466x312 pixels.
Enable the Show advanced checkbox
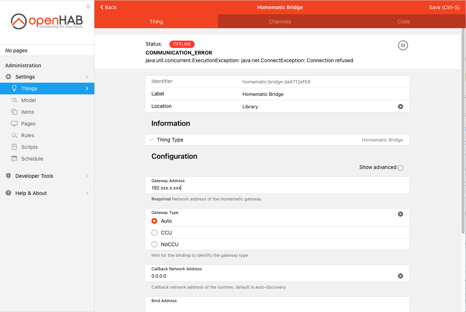click(x=401, y=168)
